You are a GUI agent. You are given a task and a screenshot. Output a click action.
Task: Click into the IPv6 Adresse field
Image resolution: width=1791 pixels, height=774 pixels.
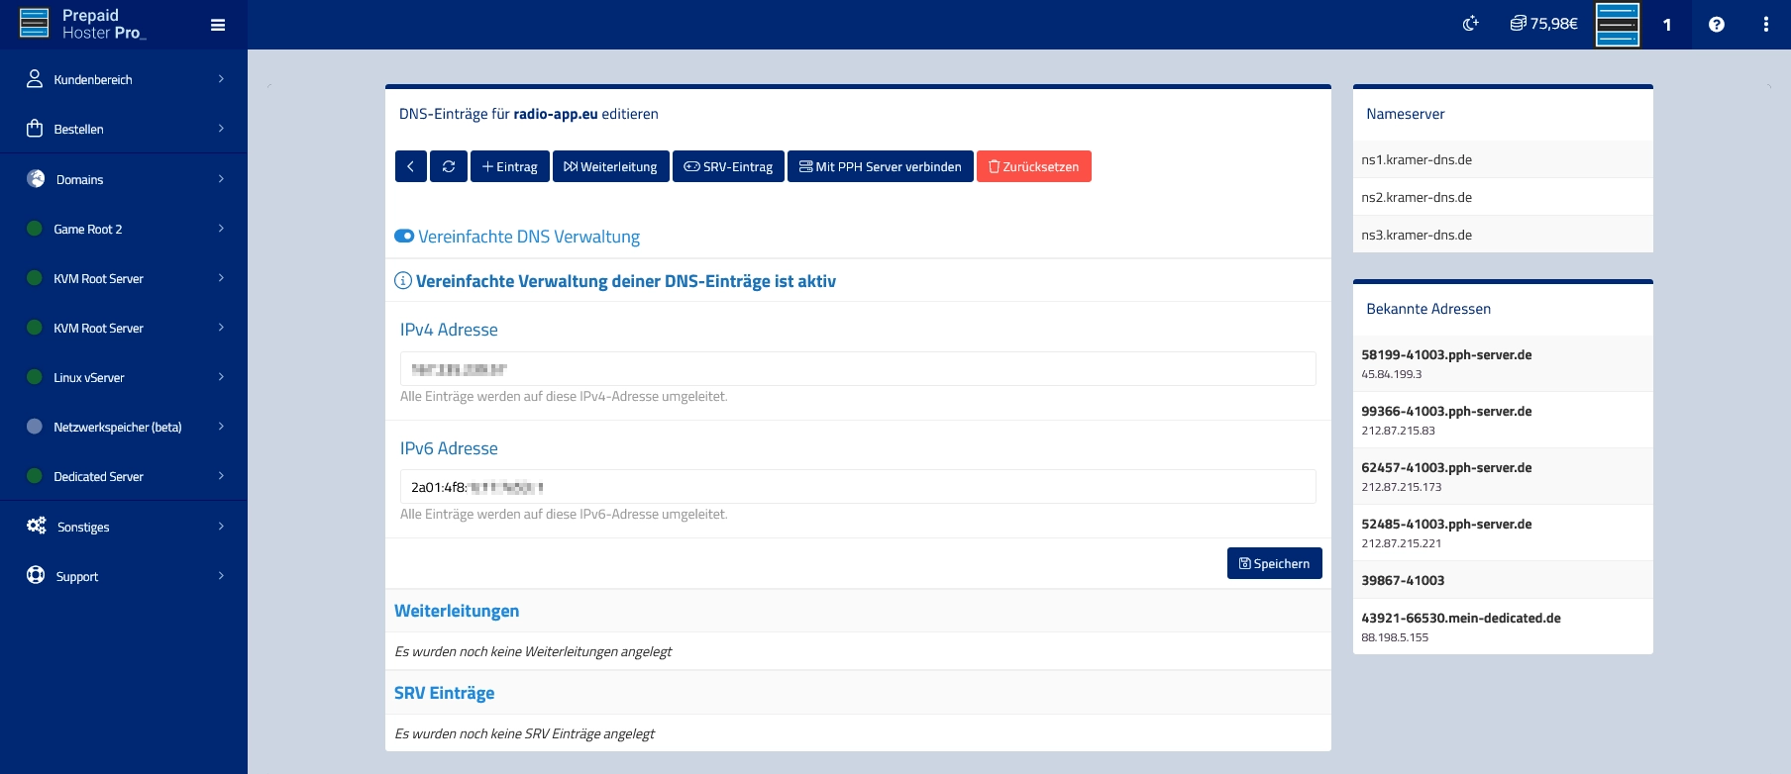pyautogui.click(x=858, y=487)
